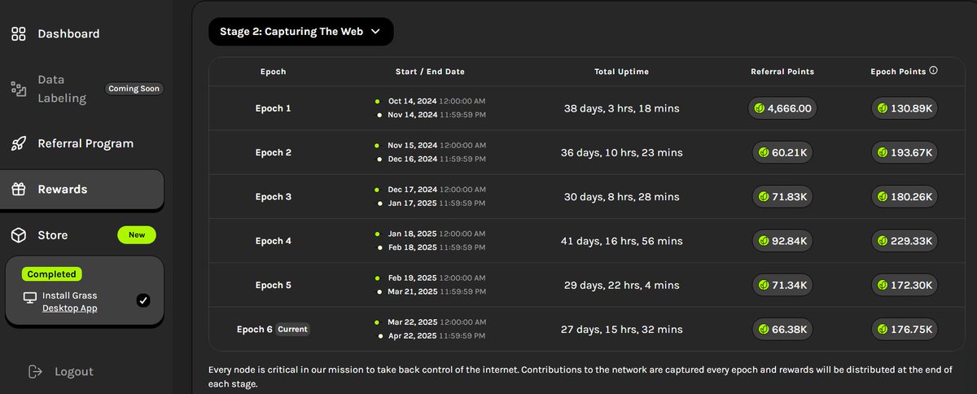Click the leaf icon in 71.83K badge

click(764, 196)
